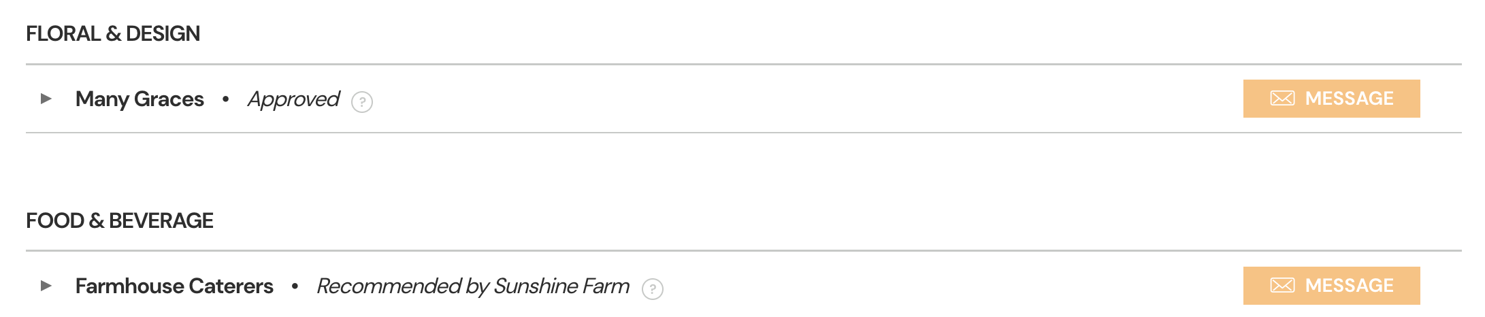Click MESSAGE text in Farmhouse Caterers row
The height and width of the screenshot is (317, 1485).
click(x=1349, y=286)
